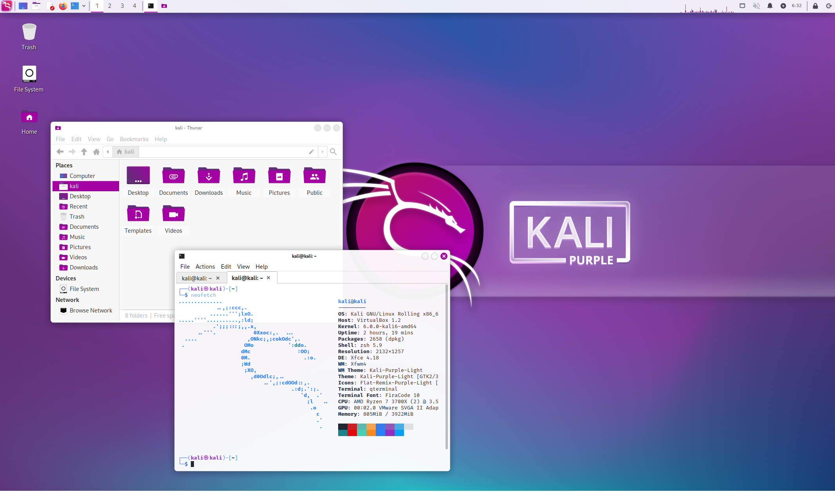Click the left path-scroll chevron in Thunar
This screenshot has height=492, width=835.
(108, 152)
